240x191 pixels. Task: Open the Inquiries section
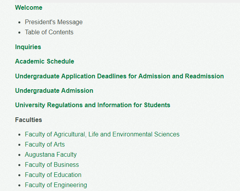click(28, 47)
